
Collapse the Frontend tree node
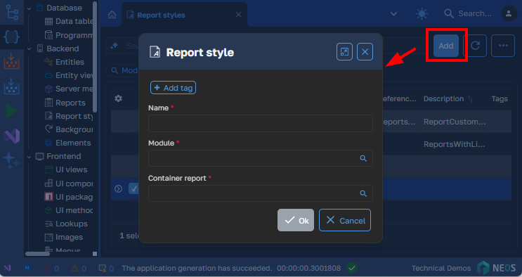coord(30,156)
